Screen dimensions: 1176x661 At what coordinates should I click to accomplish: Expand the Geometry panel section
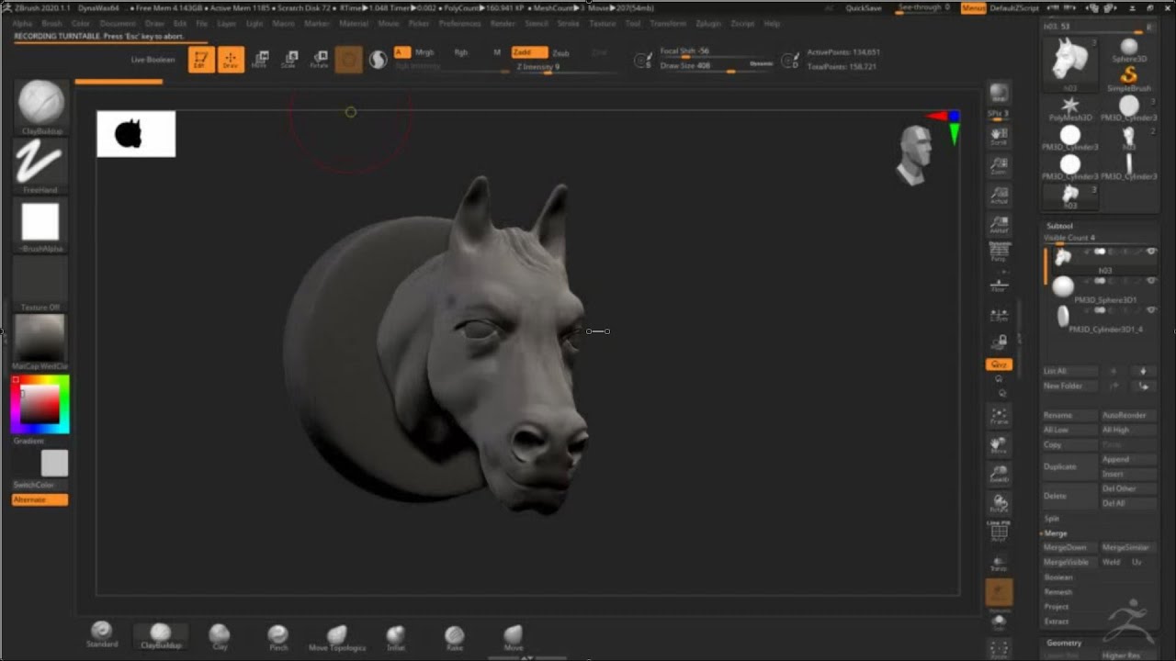1064,643
